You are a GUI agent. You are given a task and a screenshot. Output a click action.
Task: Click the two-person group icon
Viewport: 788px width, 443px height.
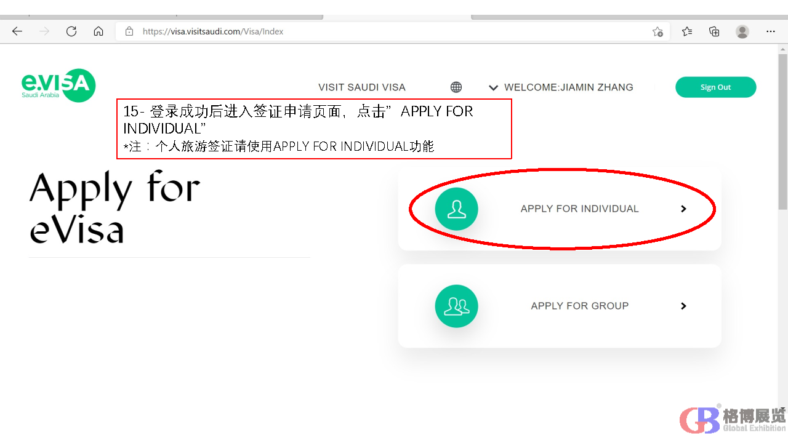pyautogui.click(x=456, y=306)
